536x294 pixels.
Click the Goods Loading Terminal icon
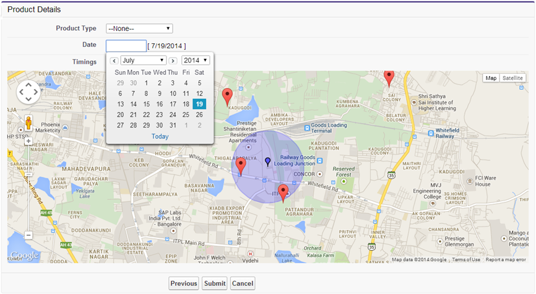[x=307, y=128]
